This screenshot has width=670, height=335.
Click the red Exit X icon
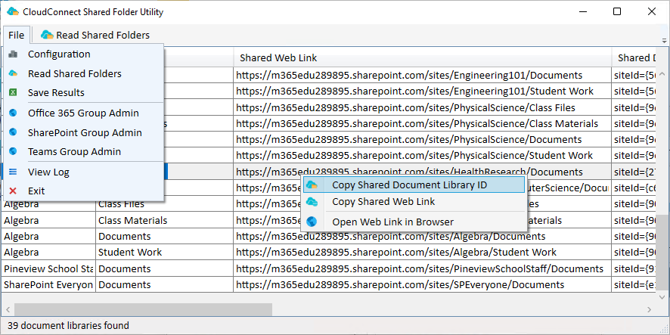coord(13,191)
